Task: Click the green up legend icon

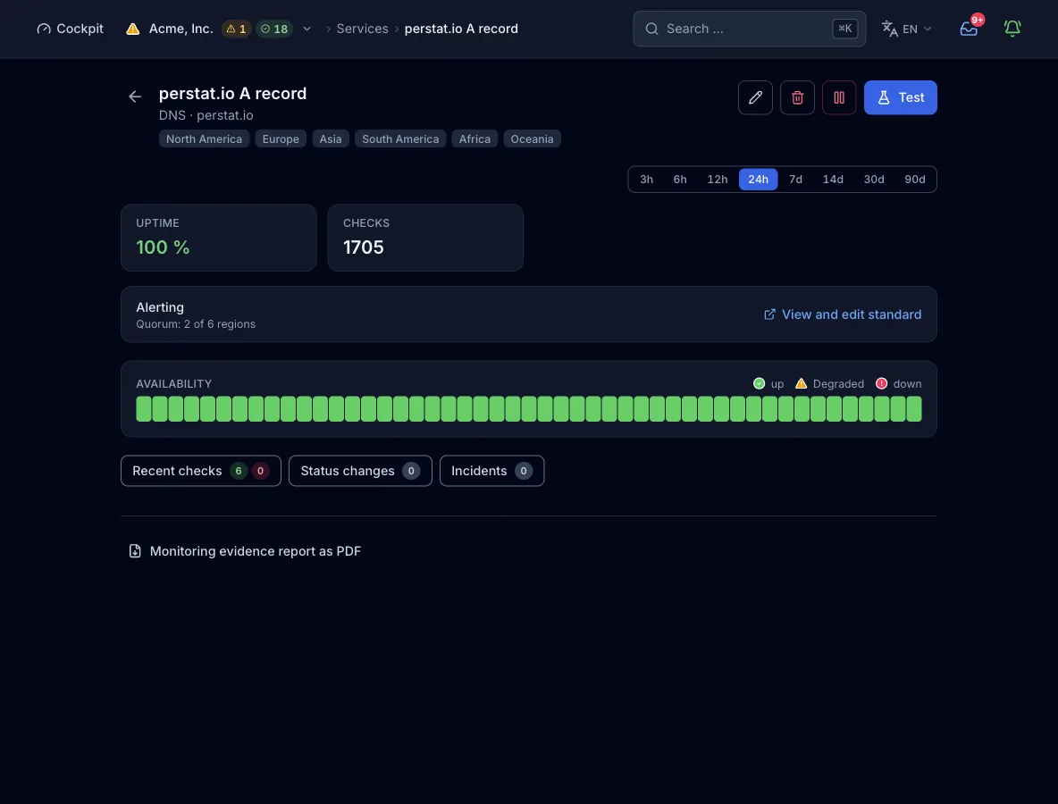Action: pyautogui.click(x=759, y=384)
